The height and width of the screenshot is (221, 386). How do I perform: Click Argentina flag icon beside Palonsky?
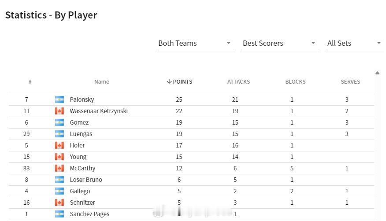59,99
